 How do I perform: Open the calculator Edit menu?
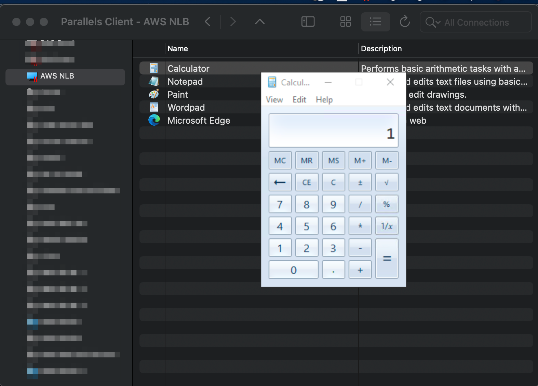point(299,100)
